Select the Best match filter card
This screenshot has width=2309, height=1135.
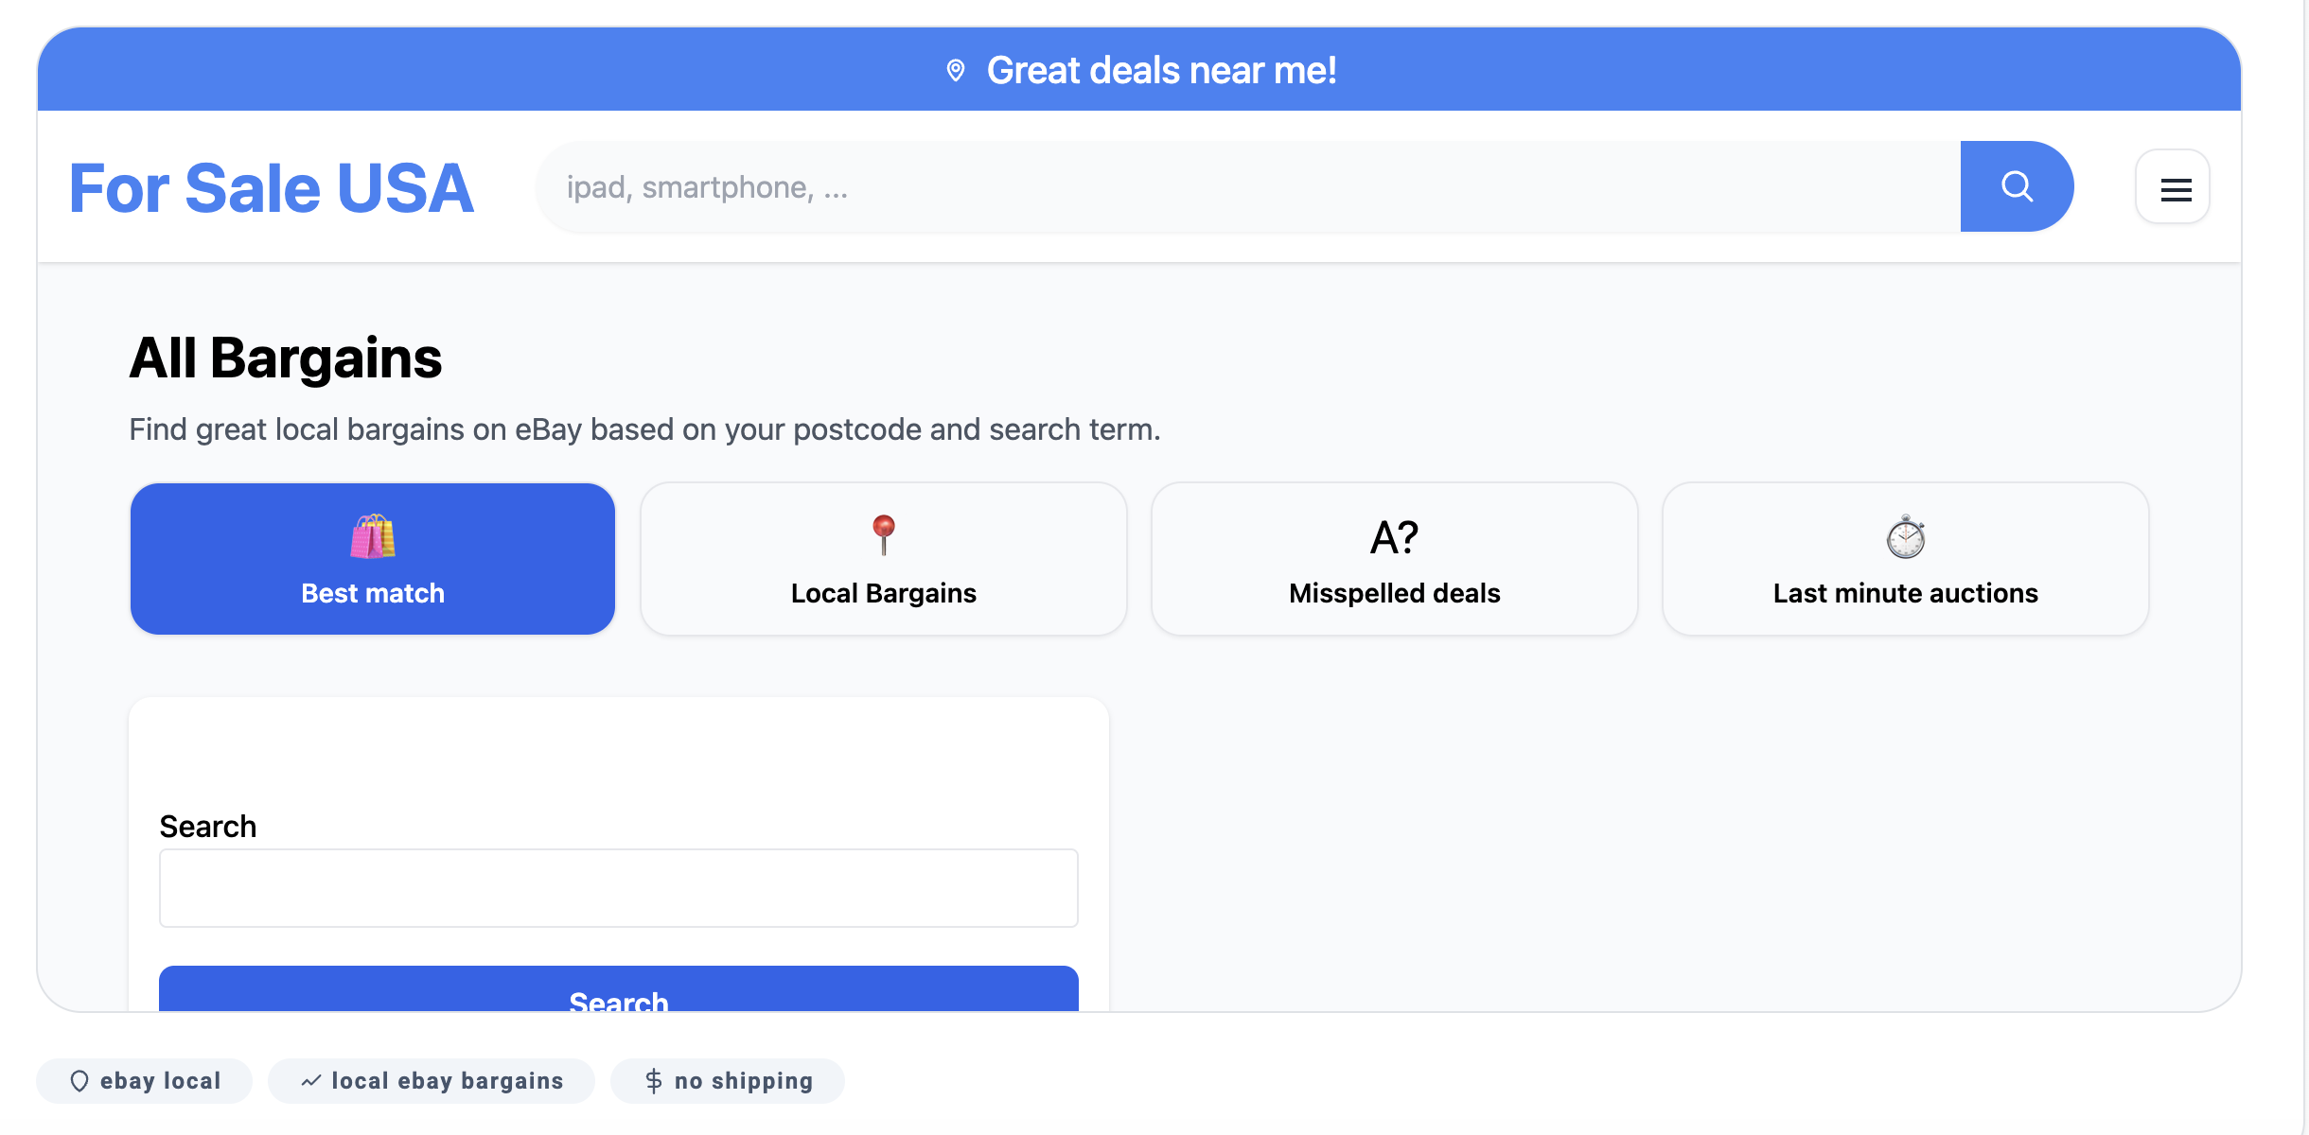pyautogui.click(x=372, y=558)
